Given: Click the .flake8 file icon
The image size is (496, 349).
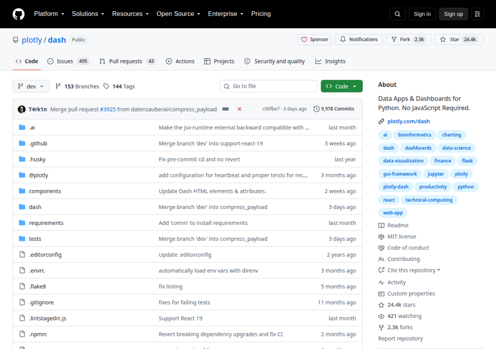Looking at the screenshot, I should point(22,286).
